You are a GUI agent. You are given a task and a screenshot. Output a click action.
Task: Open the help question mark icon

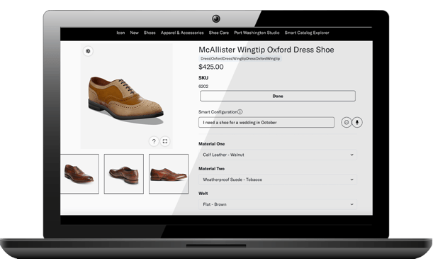[x=154, y=141]
